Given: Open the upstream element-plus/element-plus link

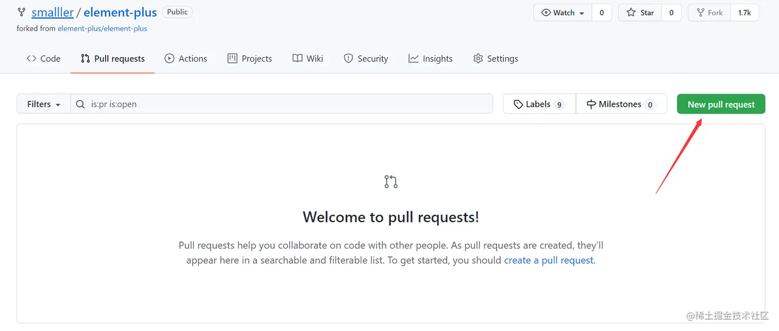Looking at the screenshot, I should click(x=103, y=29).
